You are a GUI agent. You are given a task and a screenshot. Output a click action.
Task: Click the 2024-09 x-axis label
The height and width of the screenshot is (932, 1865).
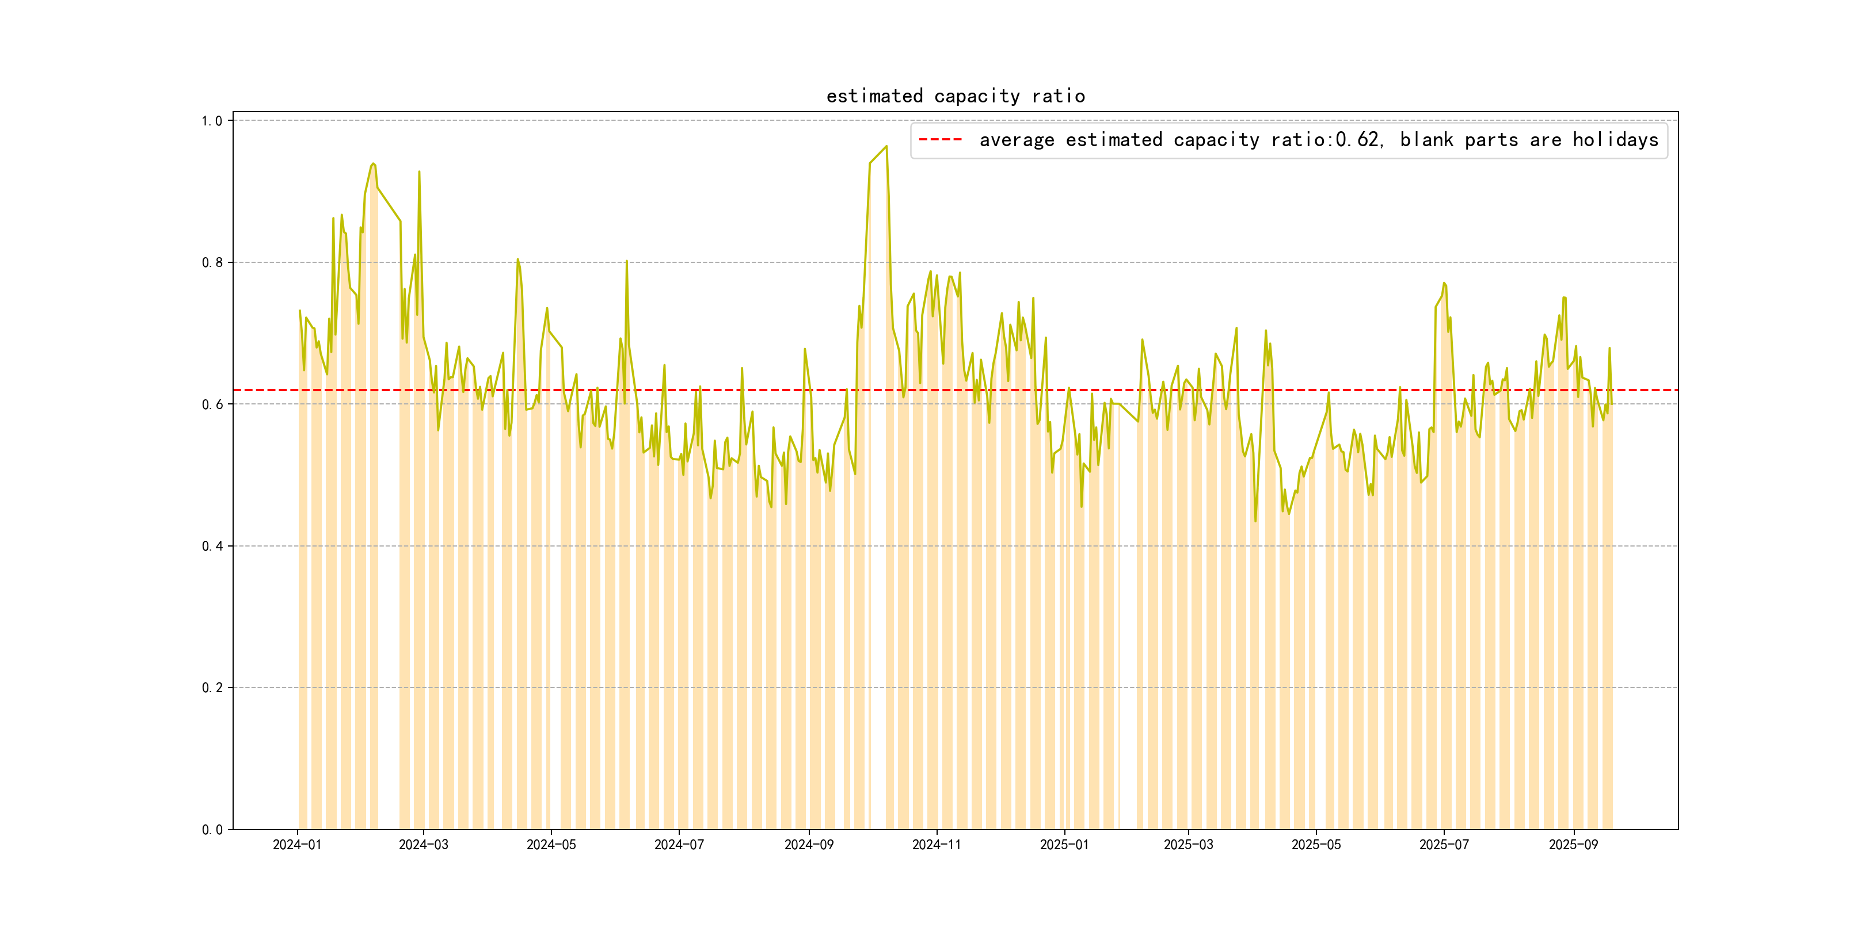tap(809, 845)
